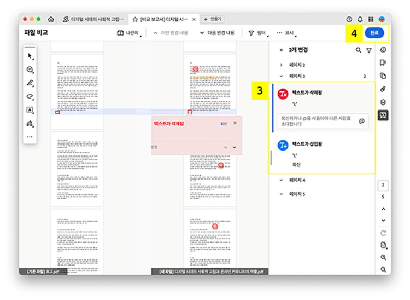Click the 새 파일 document label

coord(211,272)
